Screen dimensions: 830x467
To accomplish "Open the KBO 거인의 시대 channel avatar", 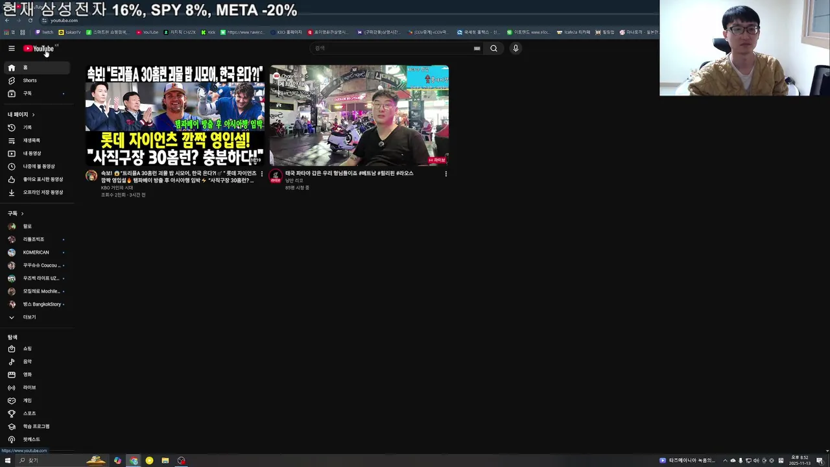I will pyautogui.click(x=91, y=176).
